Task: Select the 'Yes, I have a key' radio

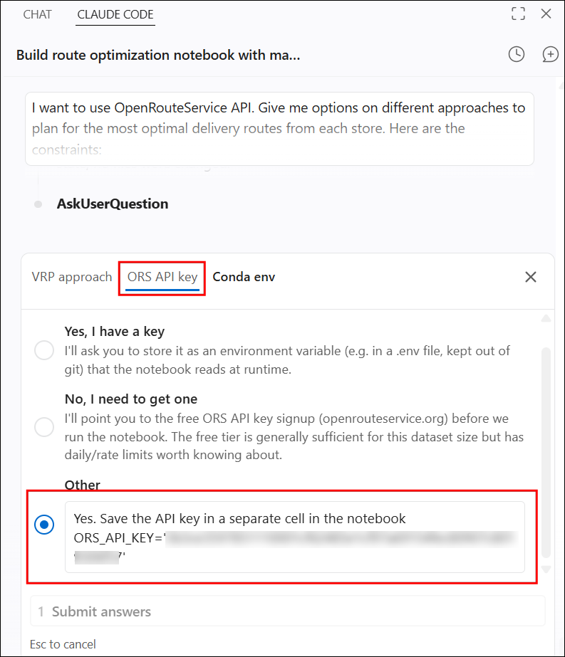Action: click(x=44, y=350)
